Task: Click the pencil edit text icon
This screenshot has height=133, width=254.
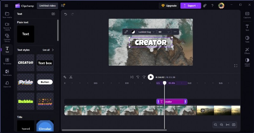Action: point(126,32)
